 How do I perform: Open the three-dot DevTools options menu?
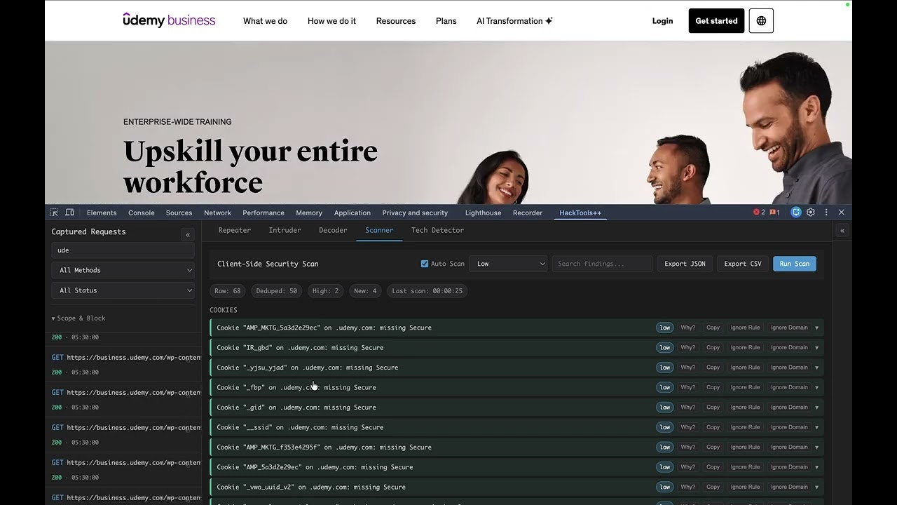[826, 213]
